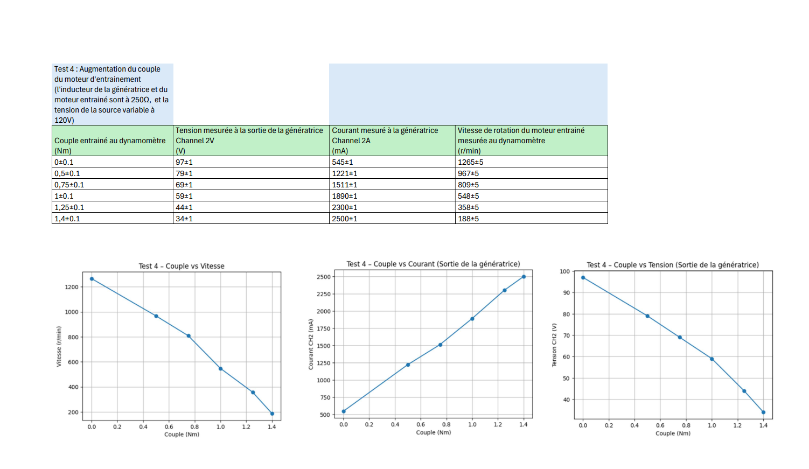809x469 pixels.
Task: Click the 'Vitesse (r/min)' y-axis label
Action: tap(59, 346)
